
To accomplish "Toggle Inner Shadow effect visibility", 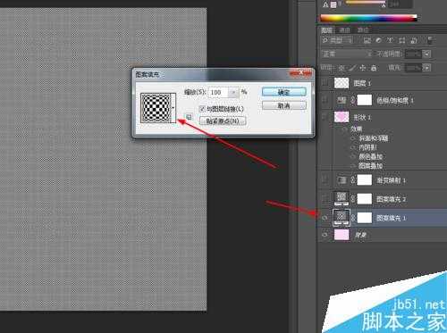I will (x=353, y=147).
